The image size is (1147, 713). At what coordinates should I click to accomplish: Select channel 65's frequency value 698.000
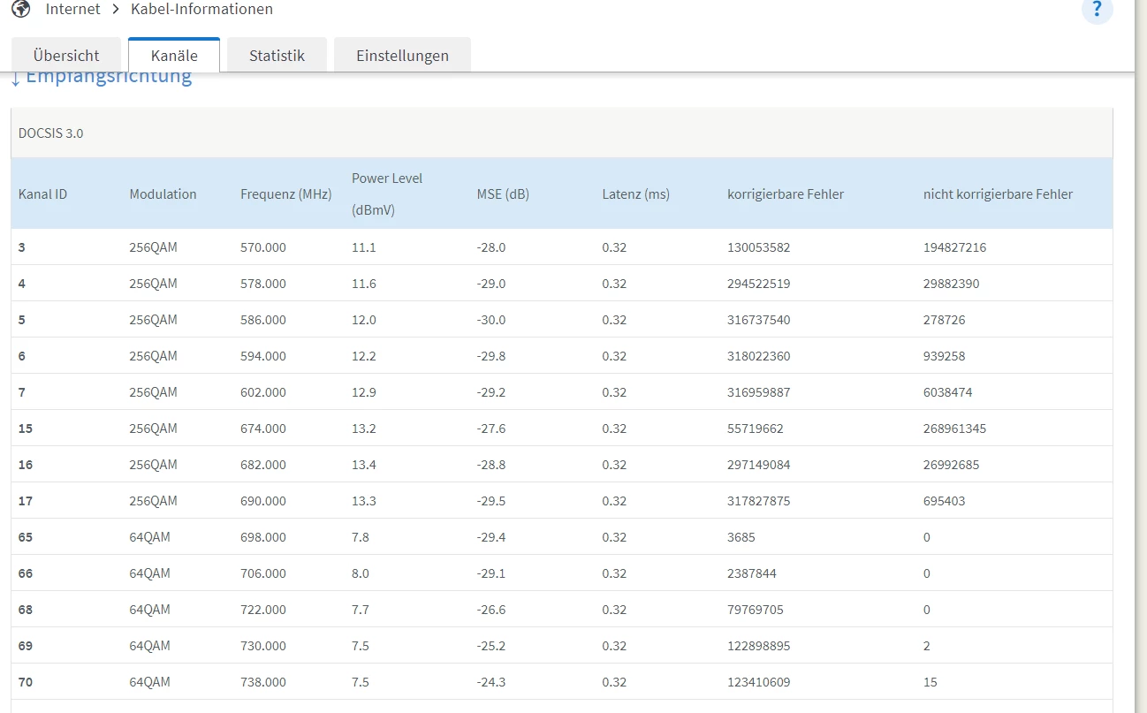(263, 537)
